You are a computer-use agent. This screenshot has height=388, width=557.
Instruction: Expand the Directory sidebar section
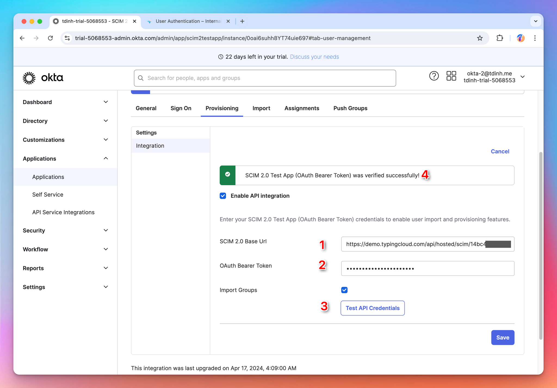click(x=65, y=121)
